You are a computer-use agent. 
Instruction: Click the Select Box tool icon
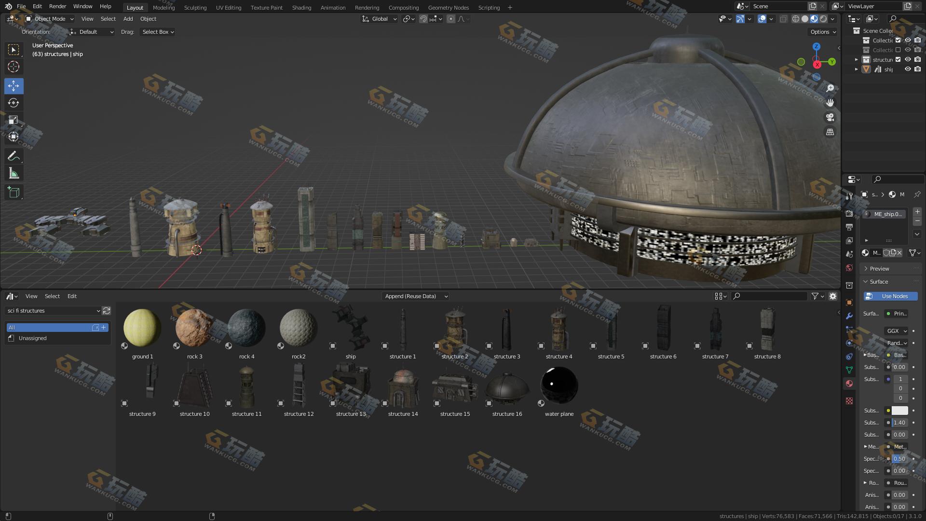click(14, 50)
